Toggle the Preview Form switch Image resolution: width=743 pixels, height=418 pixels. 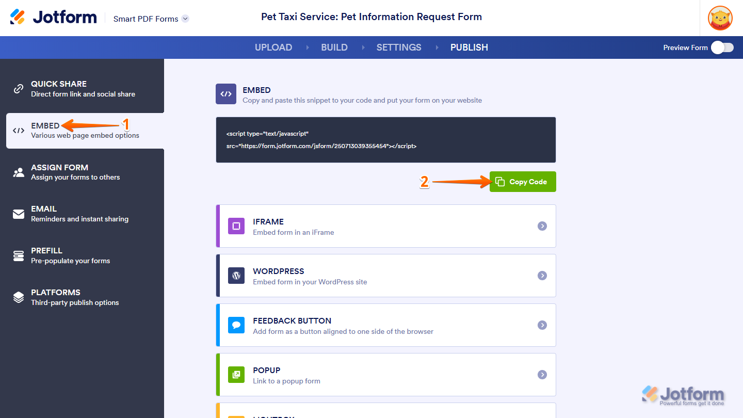(x=722, y=47)
